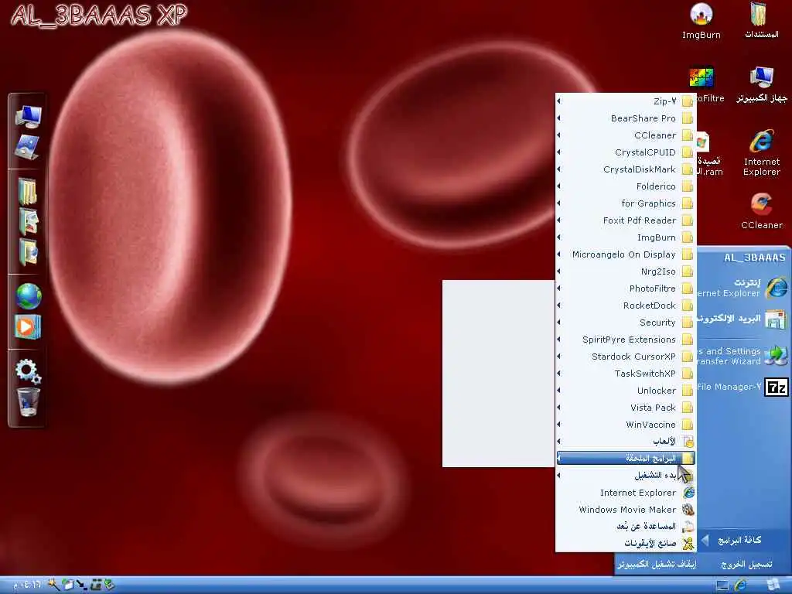Launch Internet Explorer desktop shortcut
This screenshot has height=594, width=792.
click(x=761, y=152)
